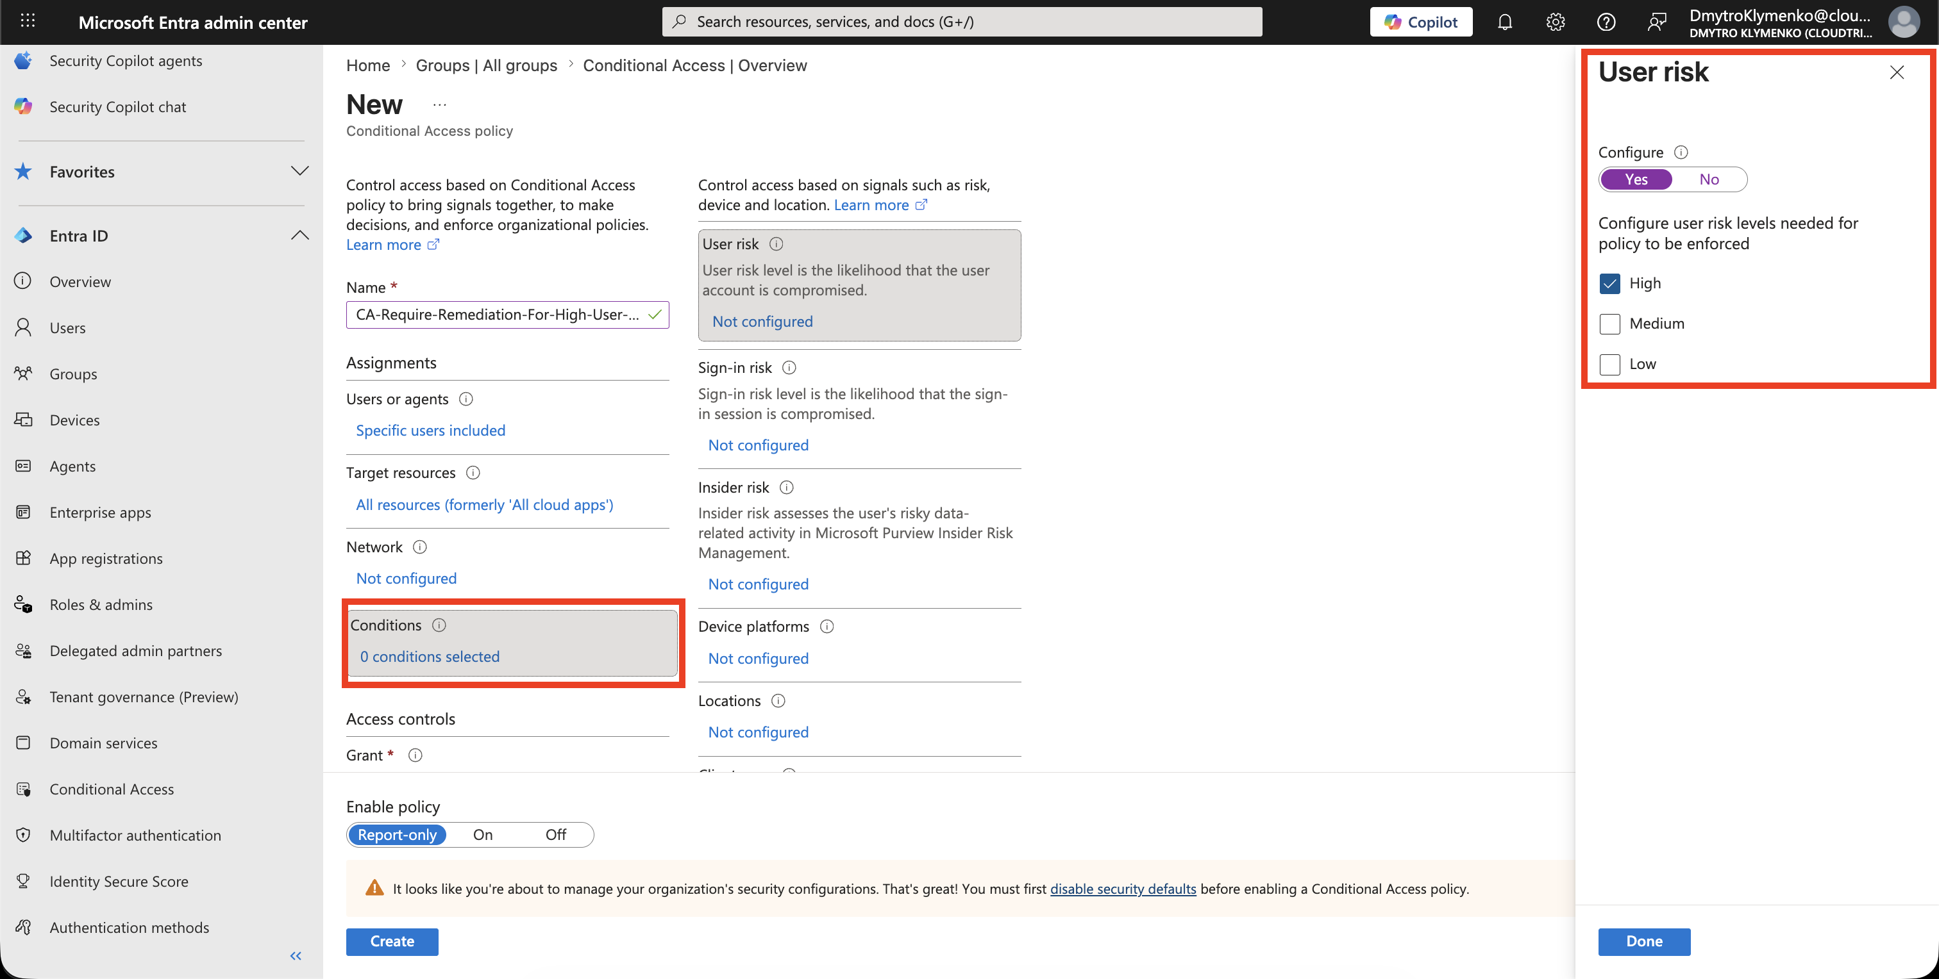
Task: Click the Delegated admin partners icon
Action: [x=23, y=650]
